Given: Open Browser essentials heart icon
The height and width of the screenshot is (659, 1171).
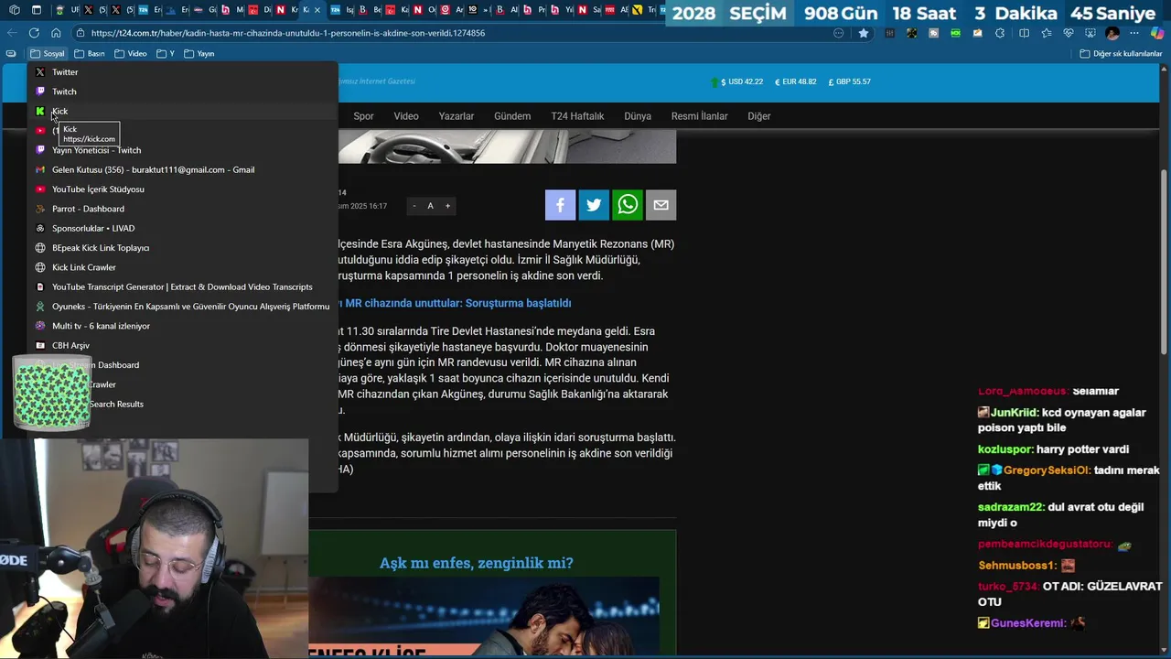Looking at the screenshot, I should click(1068, 33).
